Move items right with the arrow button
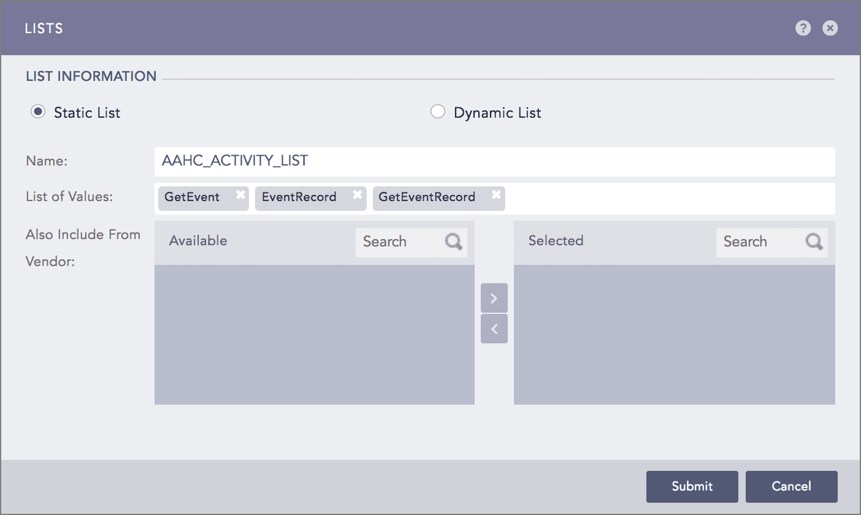Viewport: 861px width, 515px height. 494,298
